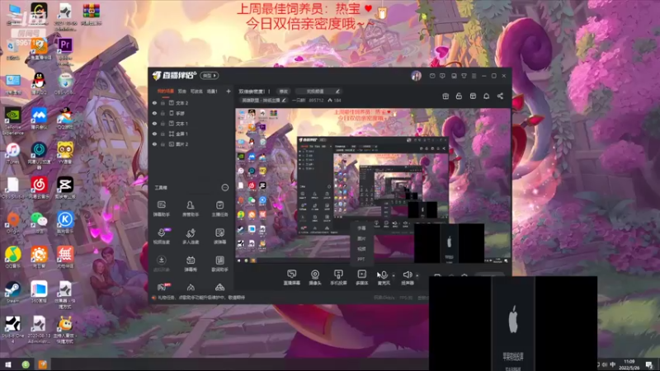Click the stream preview canvas thumbnail

(x=373, y=185)
